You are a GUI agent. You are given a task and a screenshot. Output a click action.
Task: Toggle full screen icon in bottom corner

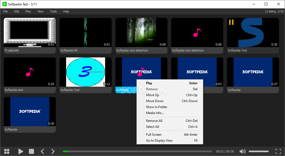coord(278,151)
